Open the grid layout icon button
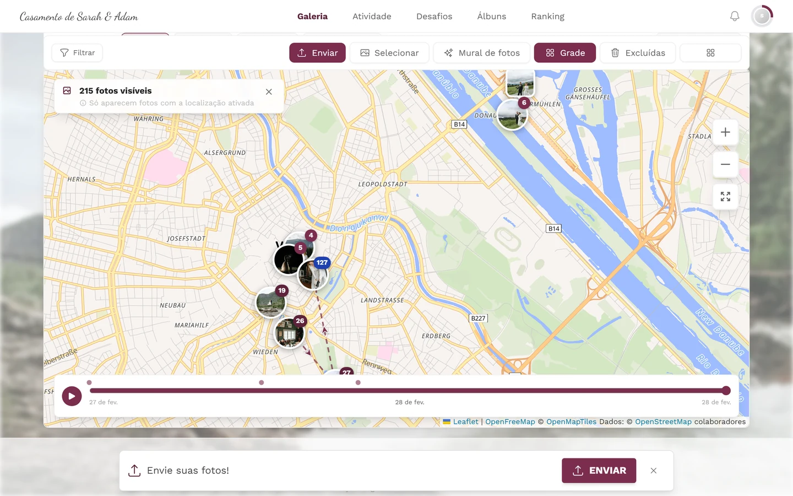This screenshot has height=496, width=793. click(x=710, y=53)
